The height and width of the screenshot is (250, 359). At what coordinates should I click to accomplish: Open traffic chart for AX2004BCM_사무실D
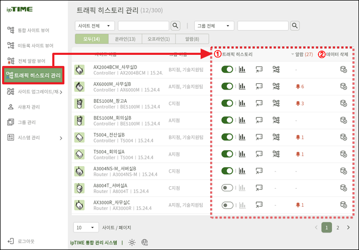243,69
